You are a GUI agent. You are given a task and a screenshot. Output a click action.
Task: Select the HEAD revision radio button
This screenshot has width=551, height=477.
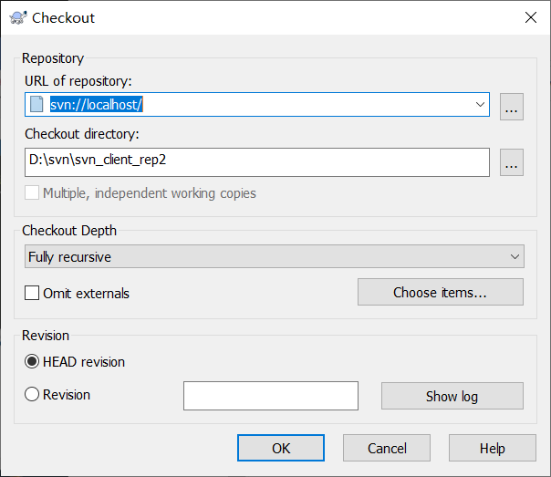32,361
